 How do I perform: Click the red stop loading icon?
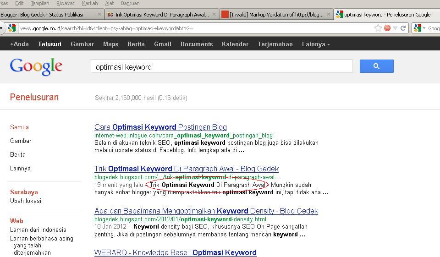(x=387, y=28)
